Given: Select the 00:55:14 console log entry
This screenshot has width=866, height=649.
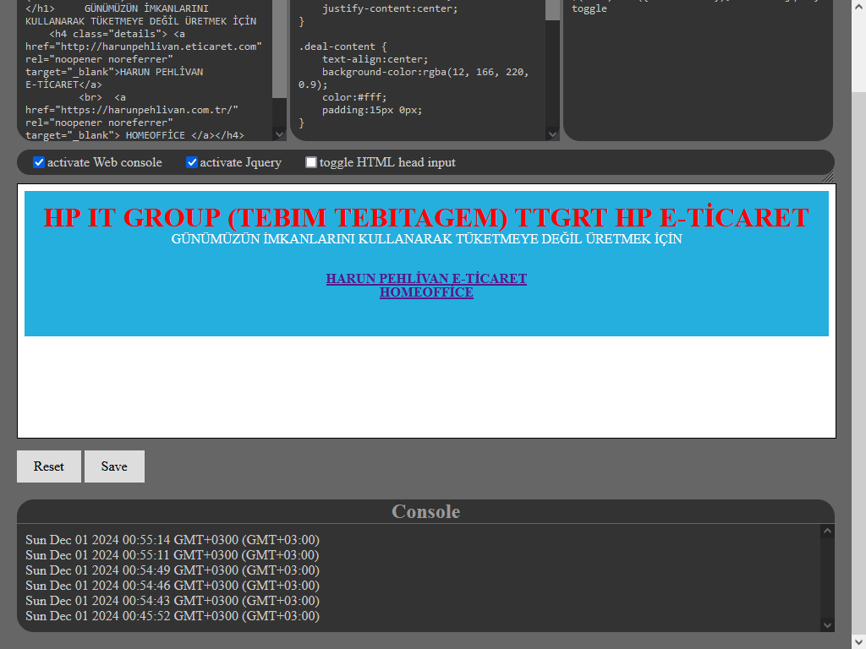Looking at the screenshot, I should click(173, 540).
